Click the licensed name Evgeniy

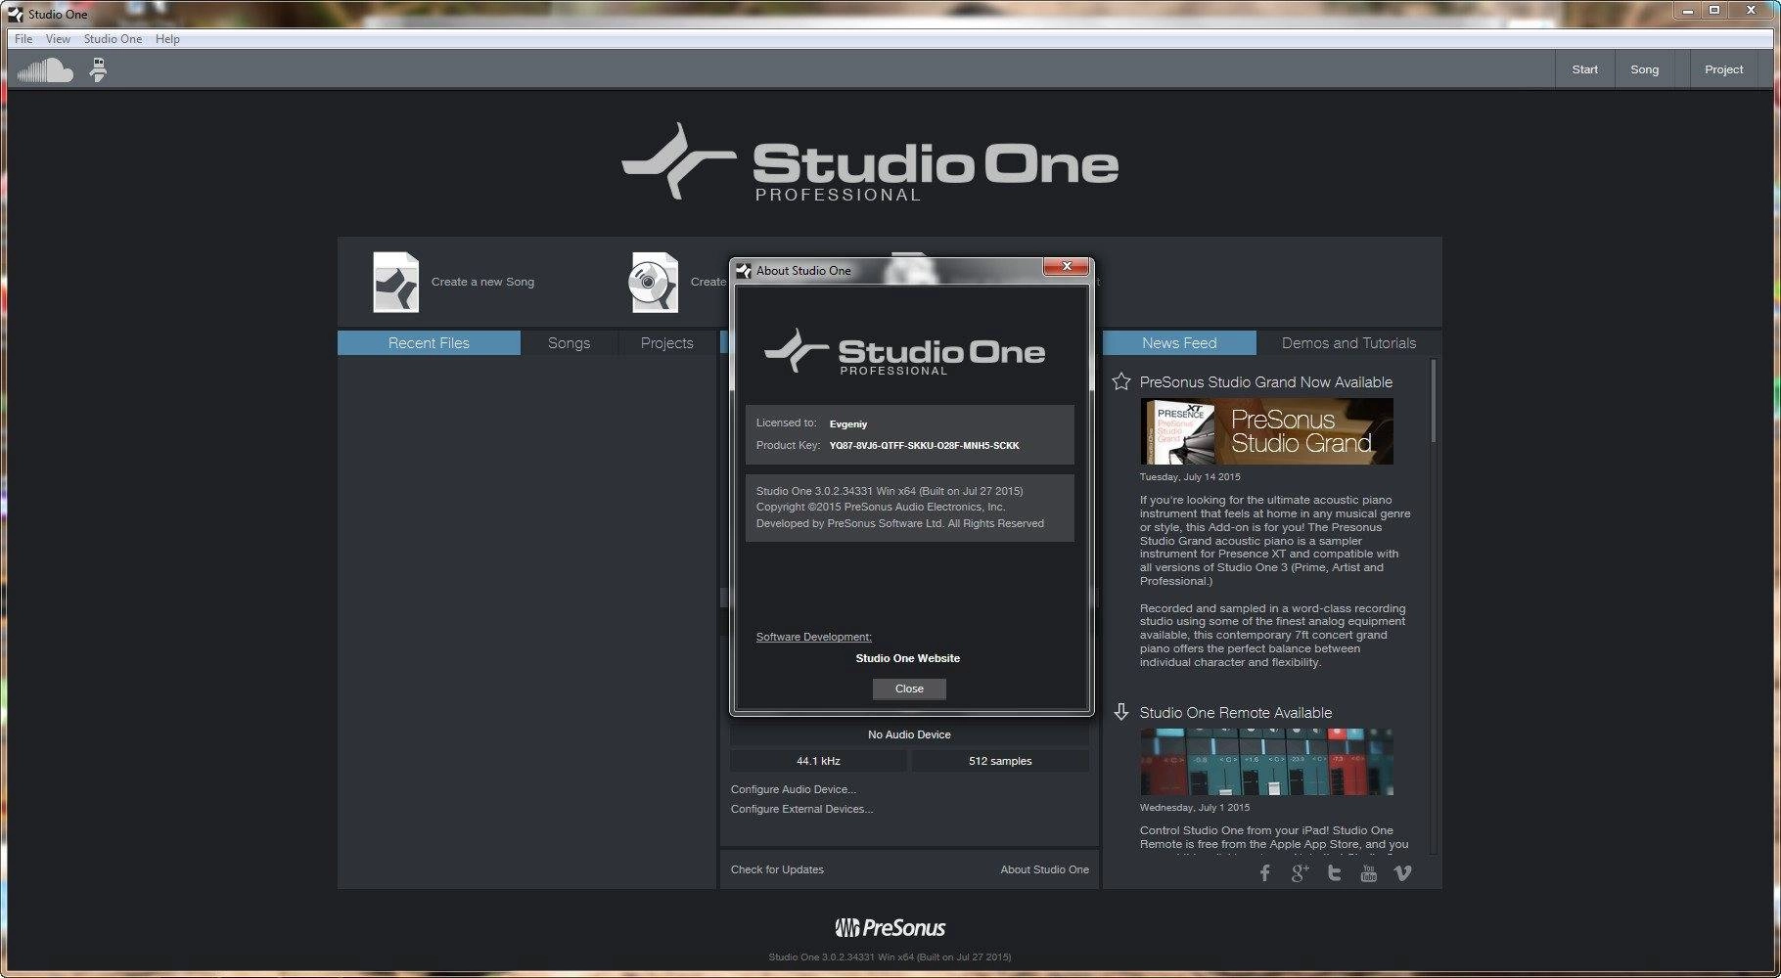point(848,424)
